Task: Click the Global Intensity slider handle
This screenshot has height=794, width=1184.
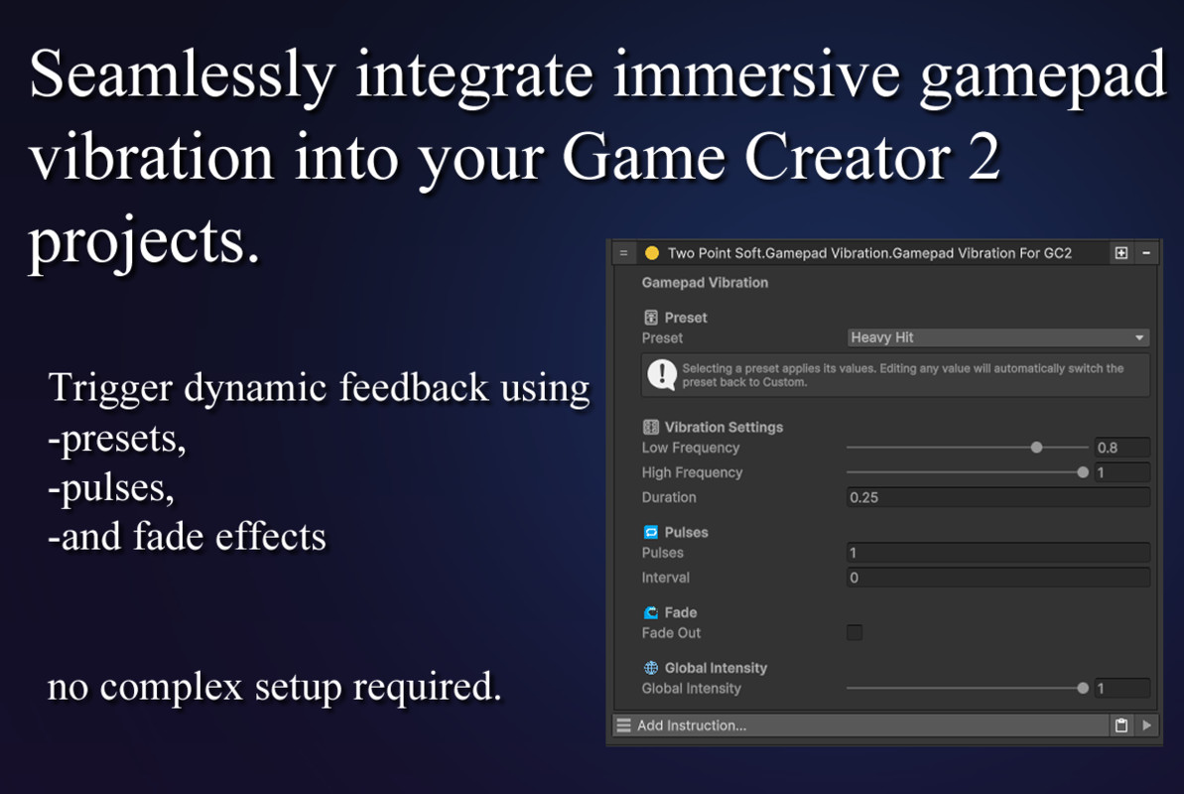Action: 1083,688
